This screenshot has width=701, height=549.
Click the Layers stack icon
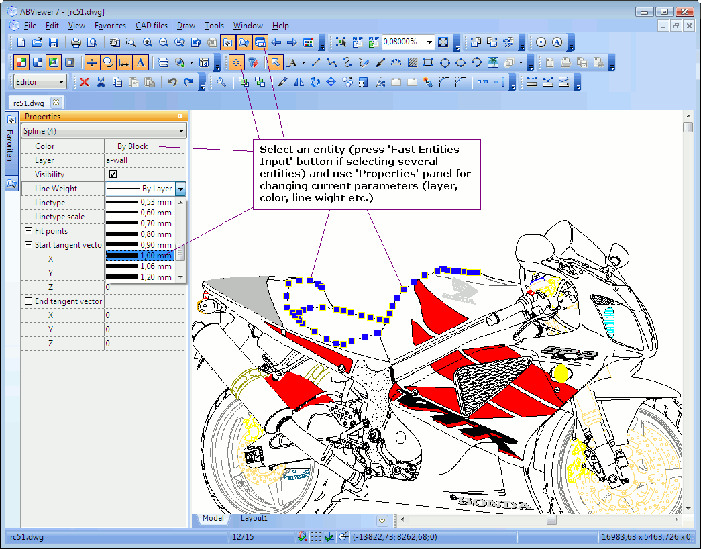[x=163, y=62]
